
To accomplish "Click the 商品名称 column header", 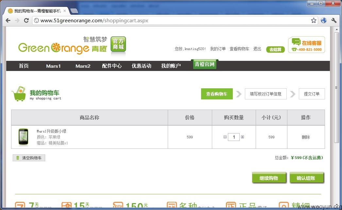I will [x=90, y=118].
